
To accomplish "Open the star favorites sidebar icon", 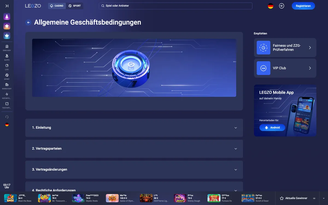I will pos(7,26).
